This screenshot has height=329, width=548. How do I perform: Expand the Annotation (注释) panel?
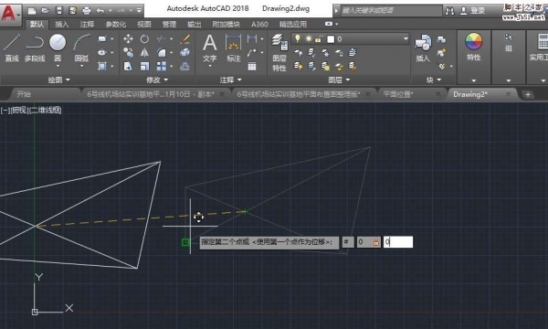tap(230, 80)
